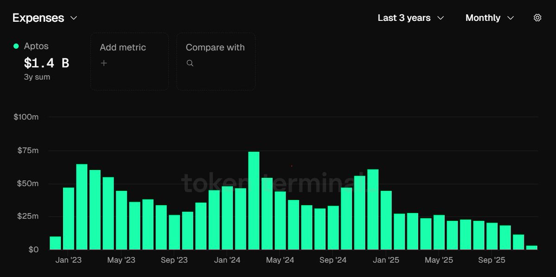
Task: Click the Compare with card
Action: (x=216, y=61)
